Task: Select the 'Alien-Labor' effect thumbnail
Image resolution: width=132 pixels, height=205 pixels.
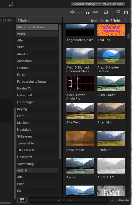Action: point(111,83)
